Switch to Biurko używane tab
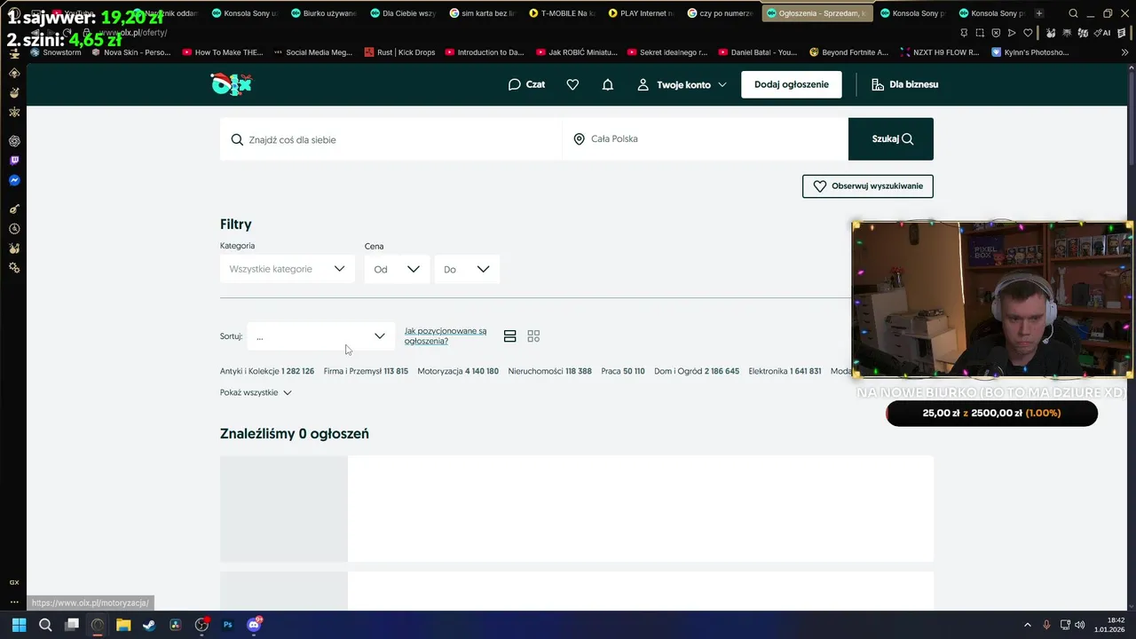 click(323, 13)
